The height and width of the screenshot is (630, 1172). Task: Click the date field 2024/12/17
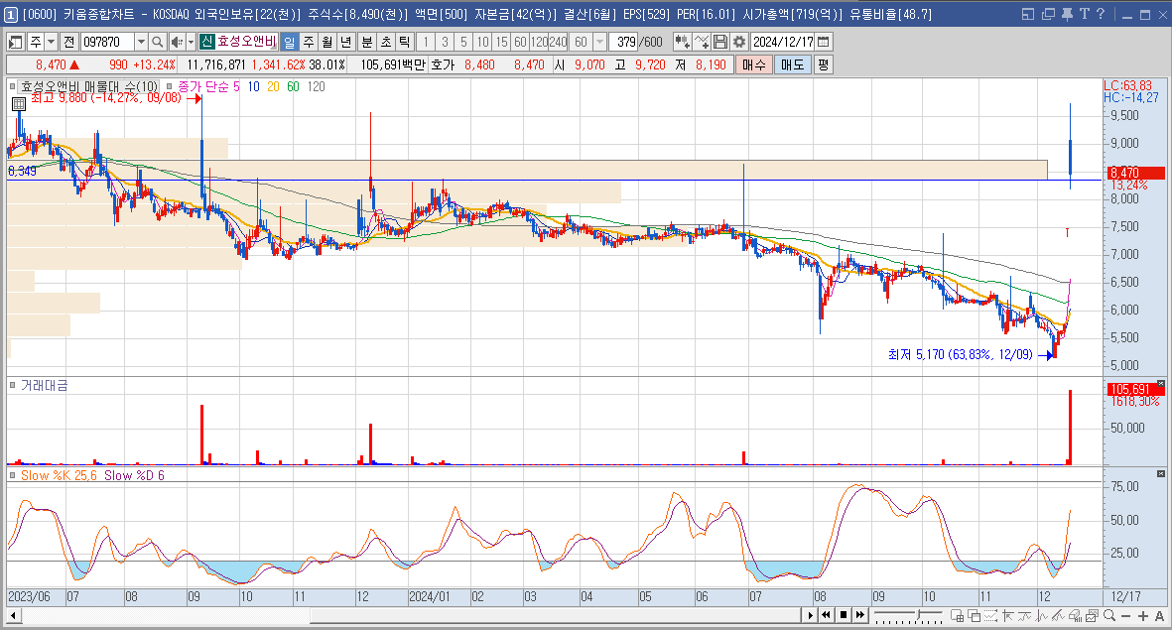pos(783,42)
